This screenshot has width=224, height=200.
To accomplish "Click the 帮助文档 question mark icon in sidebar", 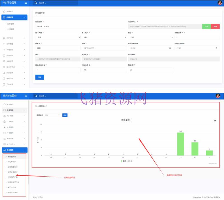I will [x=4, y=78].
